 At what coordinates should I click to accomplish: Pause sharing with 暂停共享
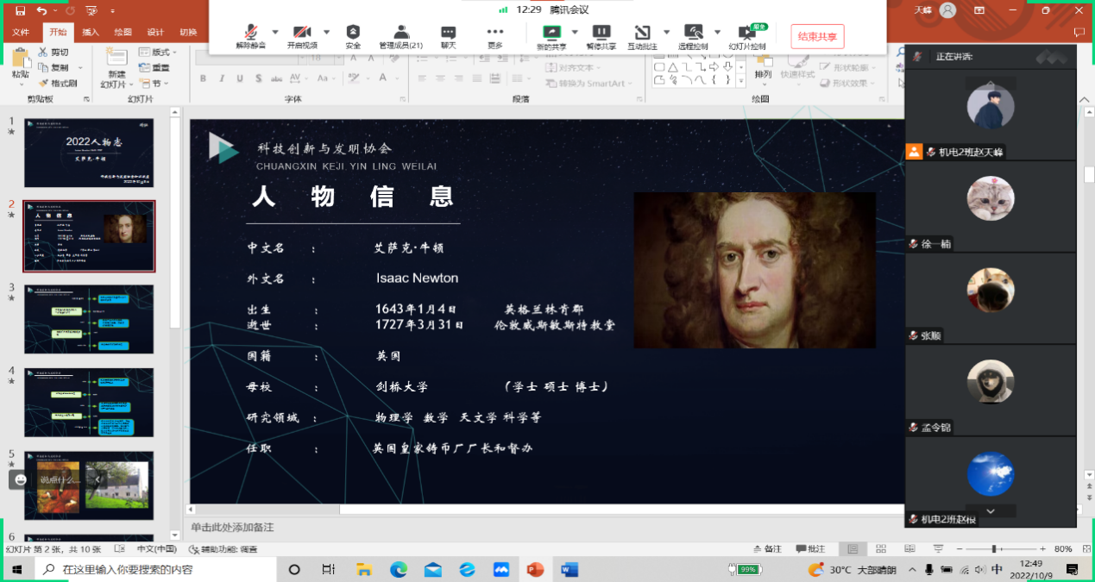(x=601, y=32)
